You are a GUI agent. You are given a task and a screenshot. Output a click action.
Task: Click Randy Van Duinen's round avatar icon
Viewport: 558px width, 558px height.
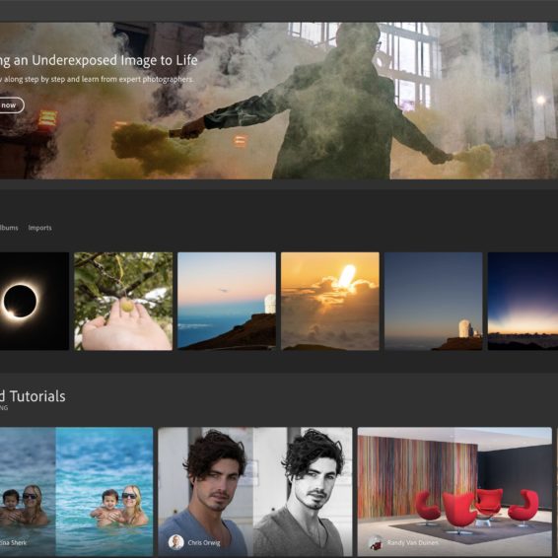375,542
